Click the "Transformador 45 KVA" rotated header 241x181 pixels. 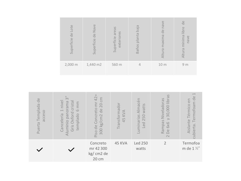pyautogui.click(x=121, y=116)
